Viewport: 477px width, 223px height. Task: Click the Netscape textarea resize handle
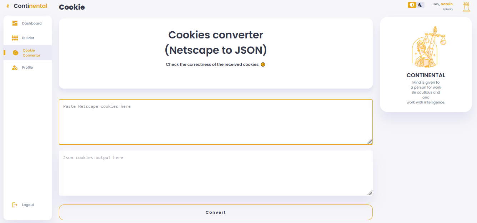370,141
